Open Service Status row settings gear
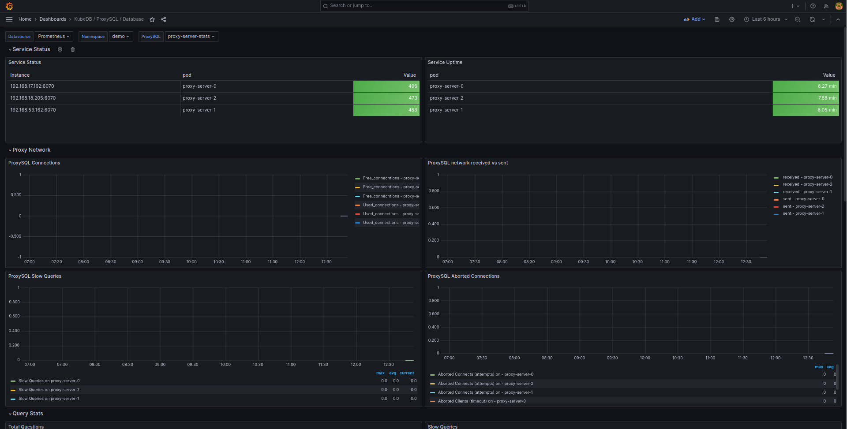This screenshot has height=429, width=847. pyautogui.click(x=60, y=49)
